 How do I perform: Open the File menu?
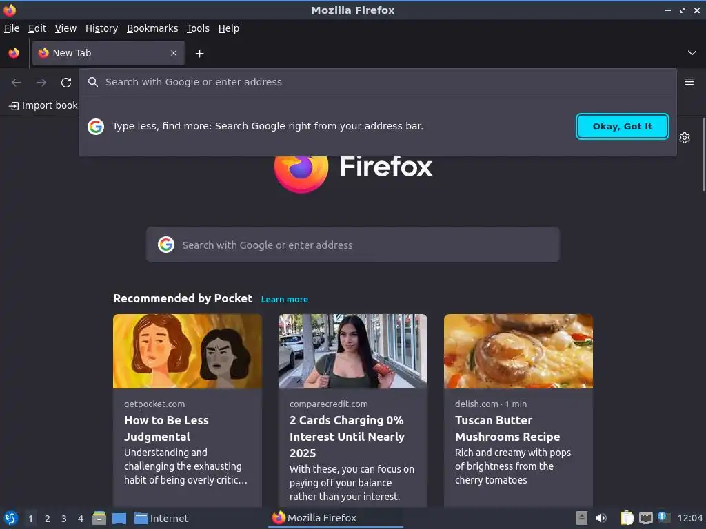(x=12, y=28)
